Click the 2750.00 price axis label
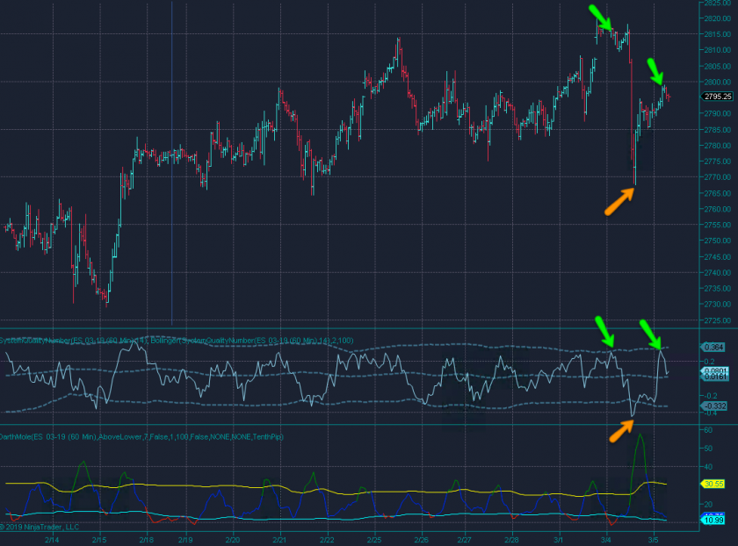738x546 pixels. point(718,241)
